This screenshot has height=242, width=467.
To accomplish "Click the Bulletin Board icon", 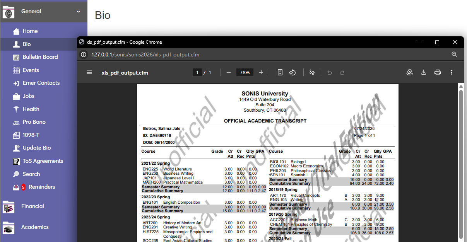I will [x=16, y=57].
